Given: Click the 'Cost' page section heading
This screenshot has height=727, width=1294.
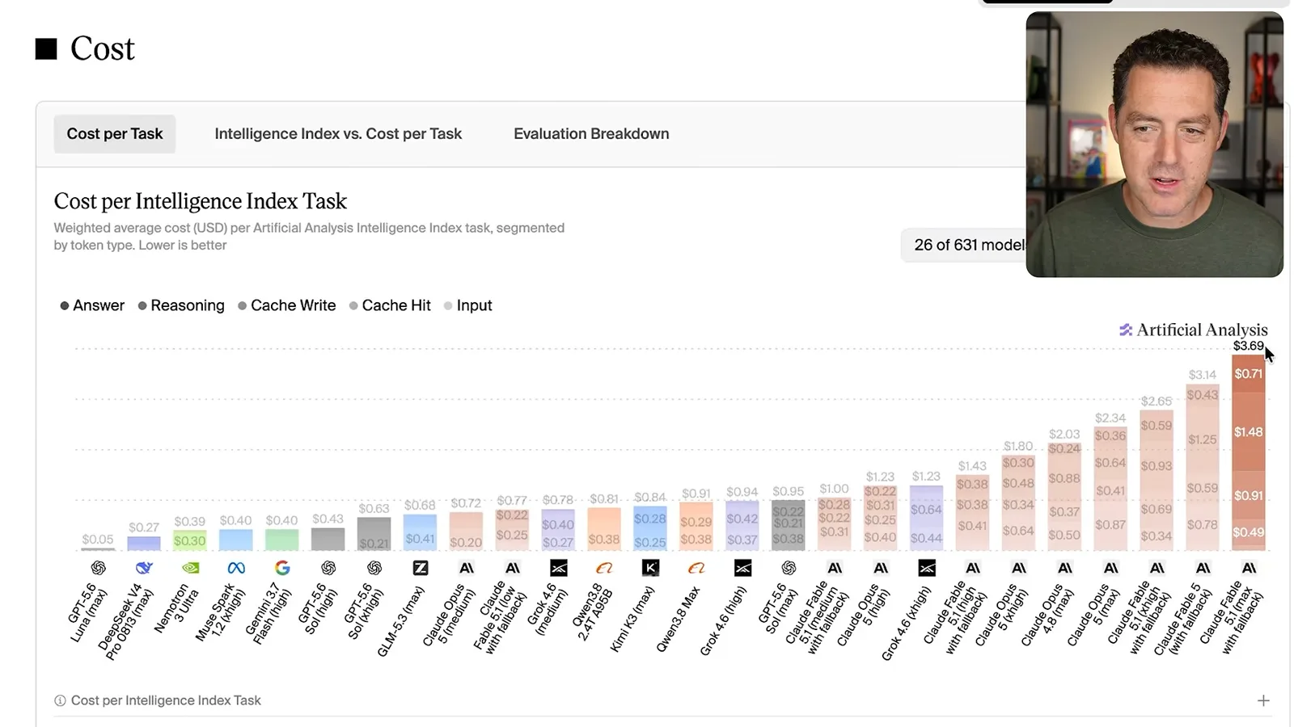Looking at the screenshot, I should (x=102, y=48).
